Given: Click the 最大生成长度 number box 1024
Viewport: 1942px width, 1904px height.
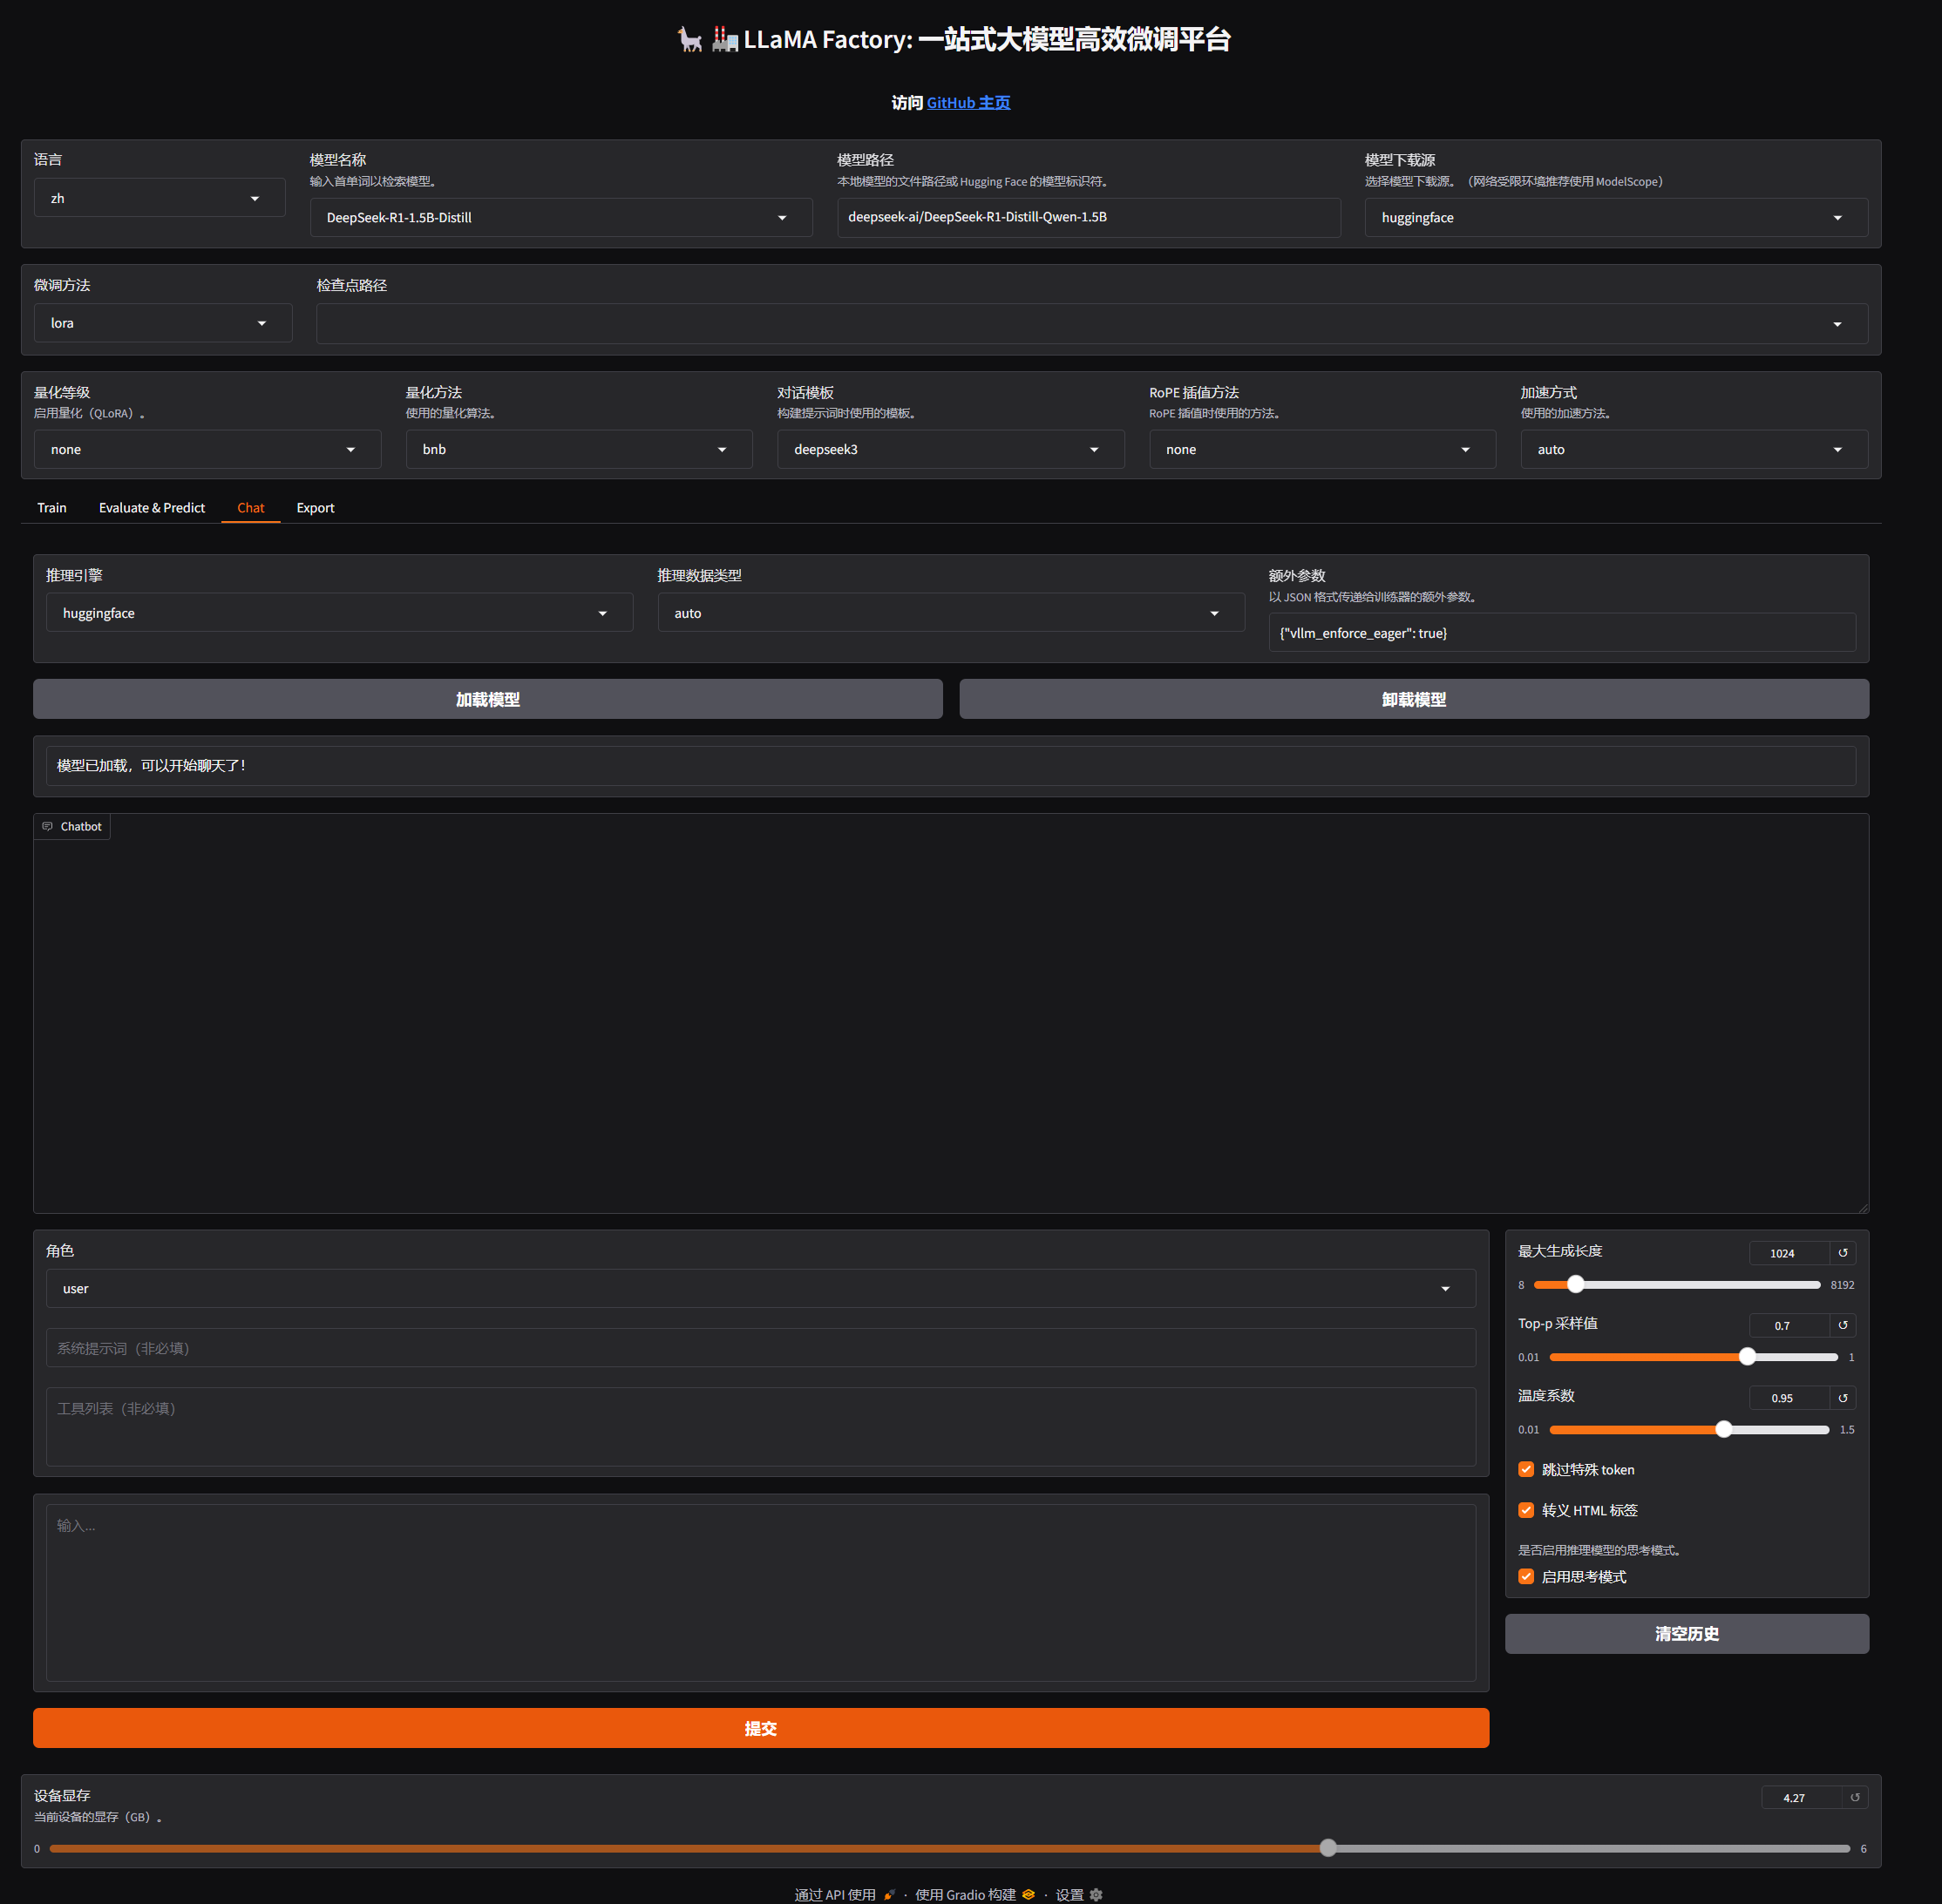Looking at the screenshot, I should (1789, 1253).
